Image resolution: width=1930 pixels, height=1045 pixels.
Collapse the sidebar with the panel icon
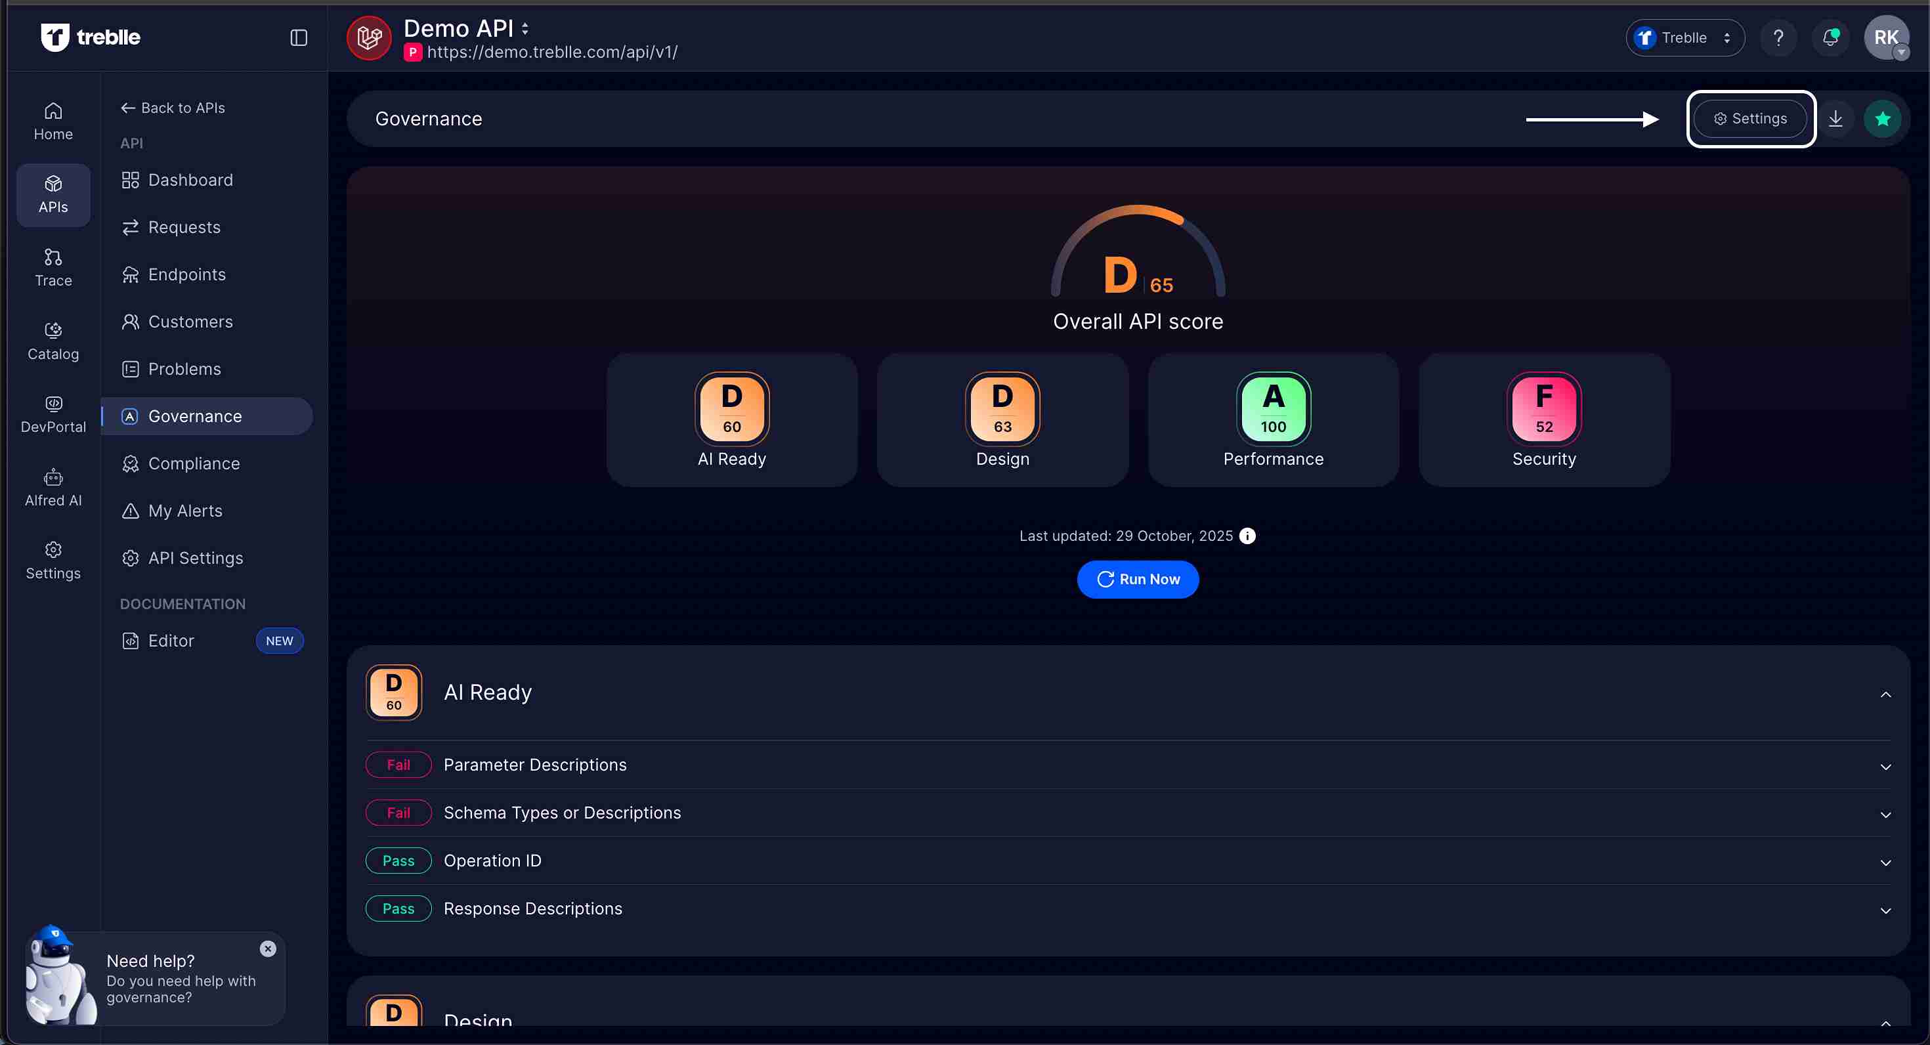click(x=298, y=37)
